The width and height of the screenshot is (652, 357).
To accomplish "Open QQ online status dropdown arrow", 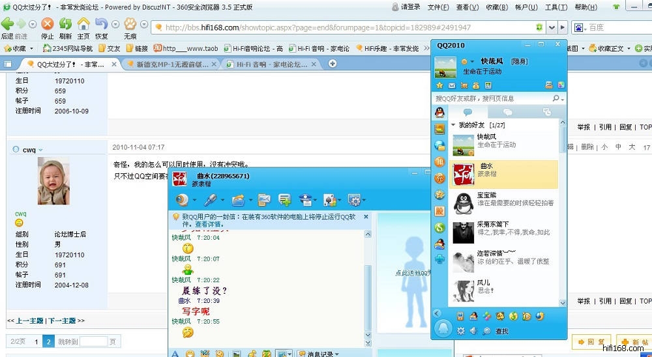I will coord(473,61).
